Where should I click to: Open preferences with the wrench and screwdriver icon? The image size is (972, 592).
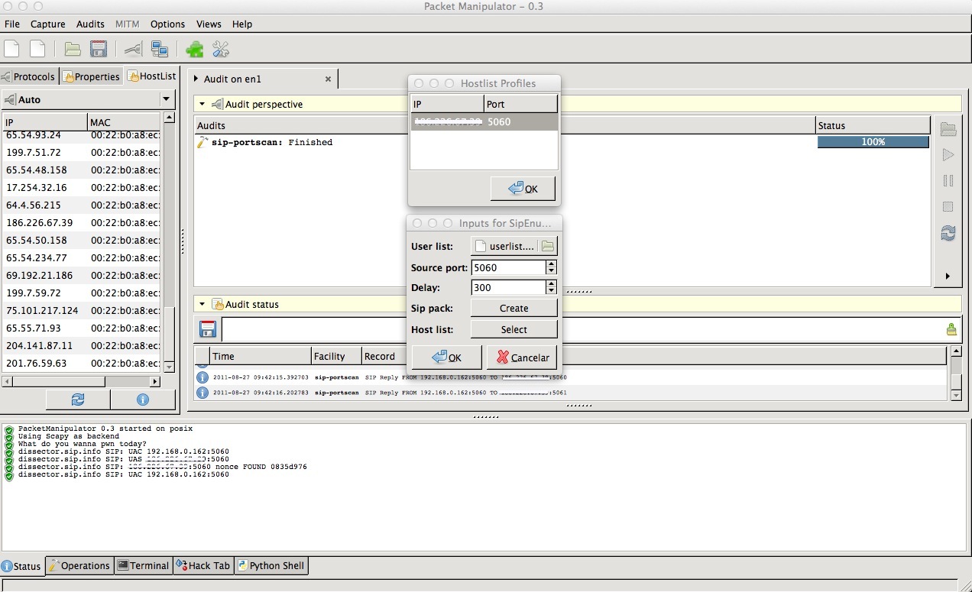point(221,50)
